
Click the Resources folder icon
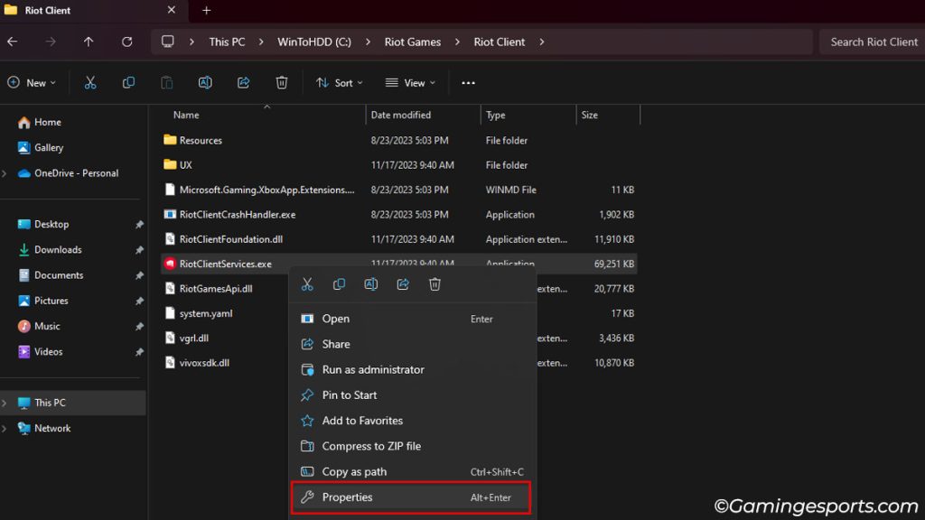(170, 140)
